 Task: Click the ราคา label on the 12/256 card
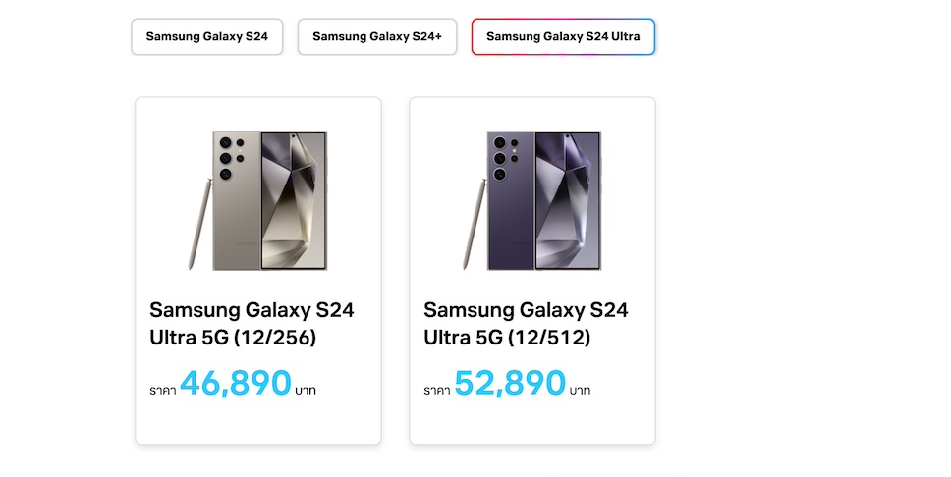tap(162, 391)
